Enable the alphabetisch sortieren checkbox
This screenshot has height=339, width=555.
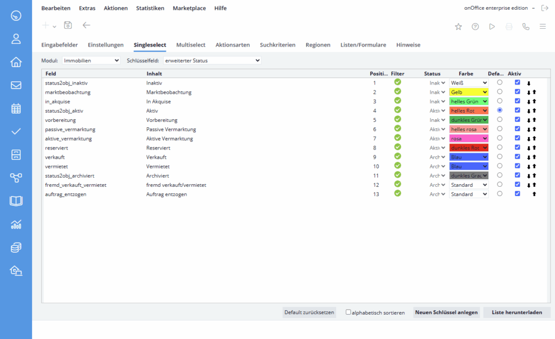click(349, 312)
